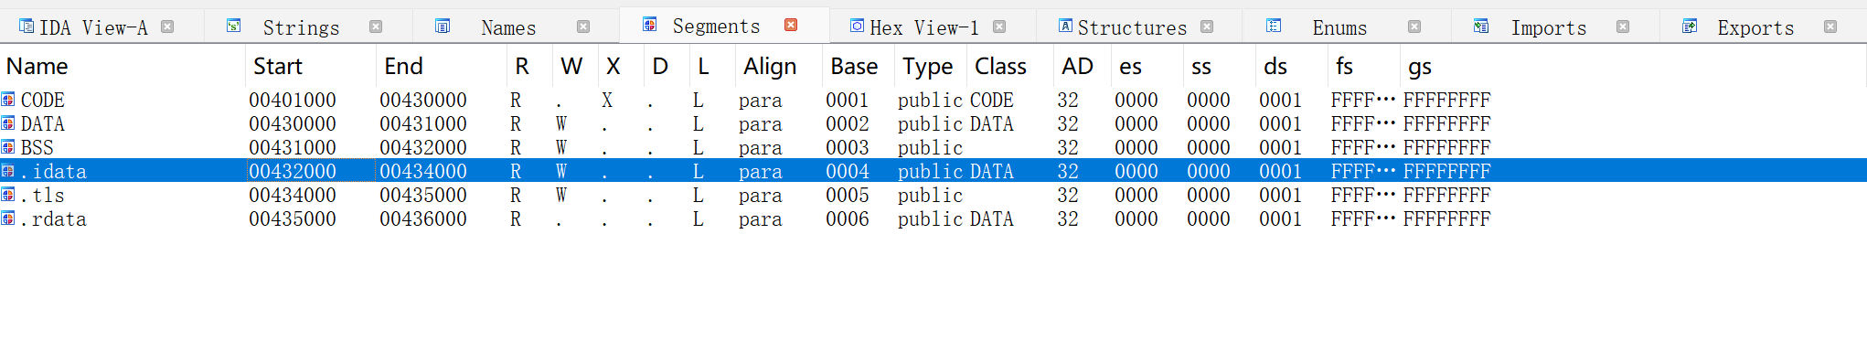The image size is (1867, 362).
Task: Select the DATA segment name
Action: (x=43, y=123)
